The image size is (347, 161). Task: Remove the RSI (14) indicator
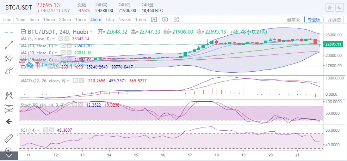pos(51,130)
